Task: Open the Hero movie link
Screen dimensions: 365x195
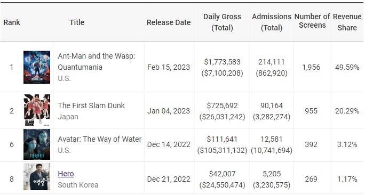Action: 66,174
